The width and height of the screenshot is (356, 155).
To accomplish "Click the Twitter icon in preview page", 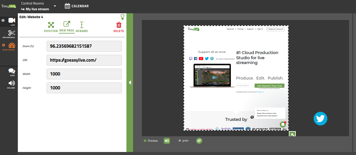I will click(207, 59).
